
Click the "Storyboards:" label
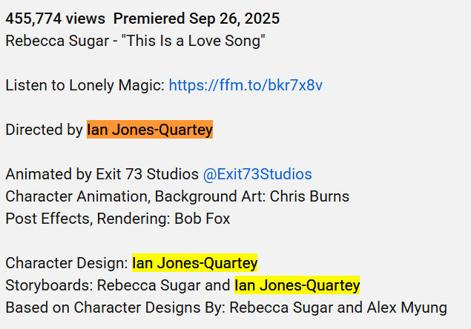tap(49, 285)
